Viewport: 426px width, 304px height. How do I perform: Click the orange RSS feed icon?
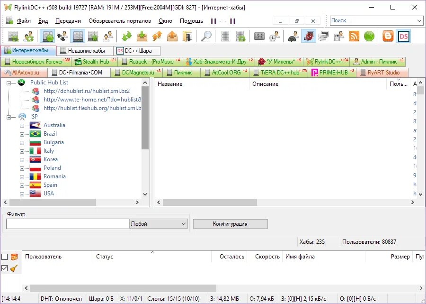[354, 36]
